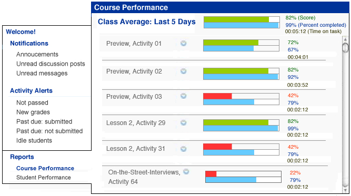Click red score bar for Preview, Activity 03

coord(217,96)
